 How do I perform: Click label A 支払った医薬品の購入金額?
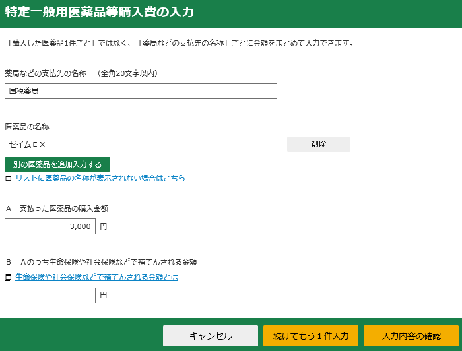coord(57,208)
